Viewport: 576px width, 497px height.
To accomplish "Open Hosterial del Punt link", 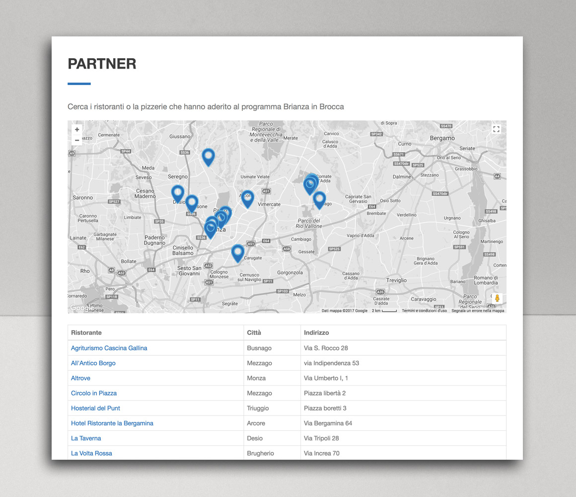I will [95, 409].
